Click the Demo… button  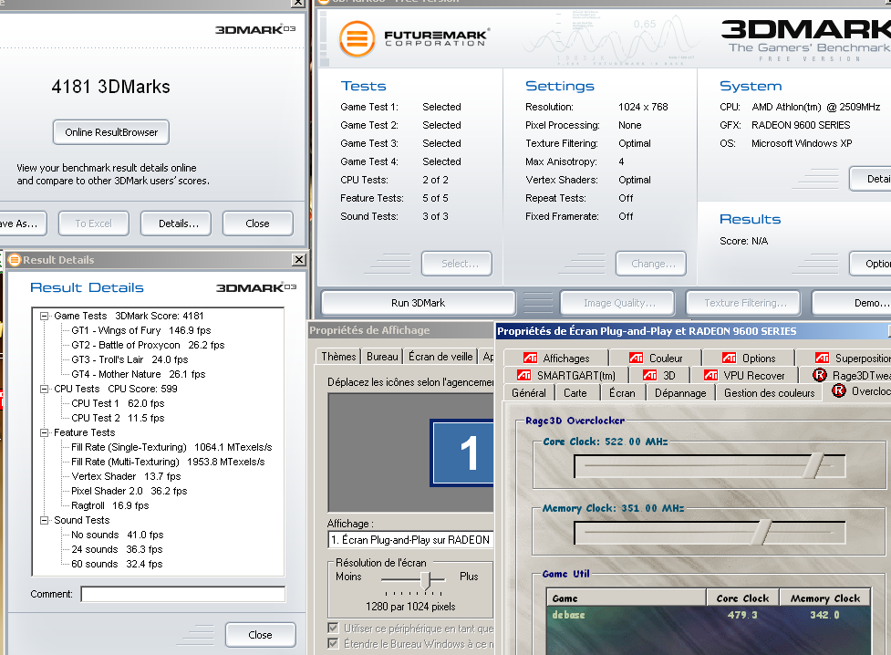(853, 303)
